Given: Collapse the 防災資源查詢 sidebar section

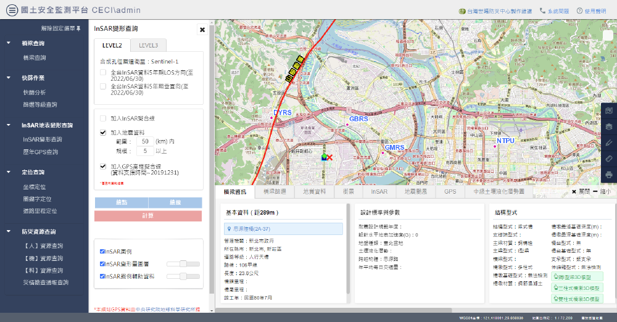Looking at the screenshot, I should pos(9,231).
